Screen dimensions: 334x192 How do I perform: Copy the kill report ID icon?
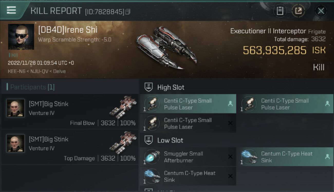point(128,12)
